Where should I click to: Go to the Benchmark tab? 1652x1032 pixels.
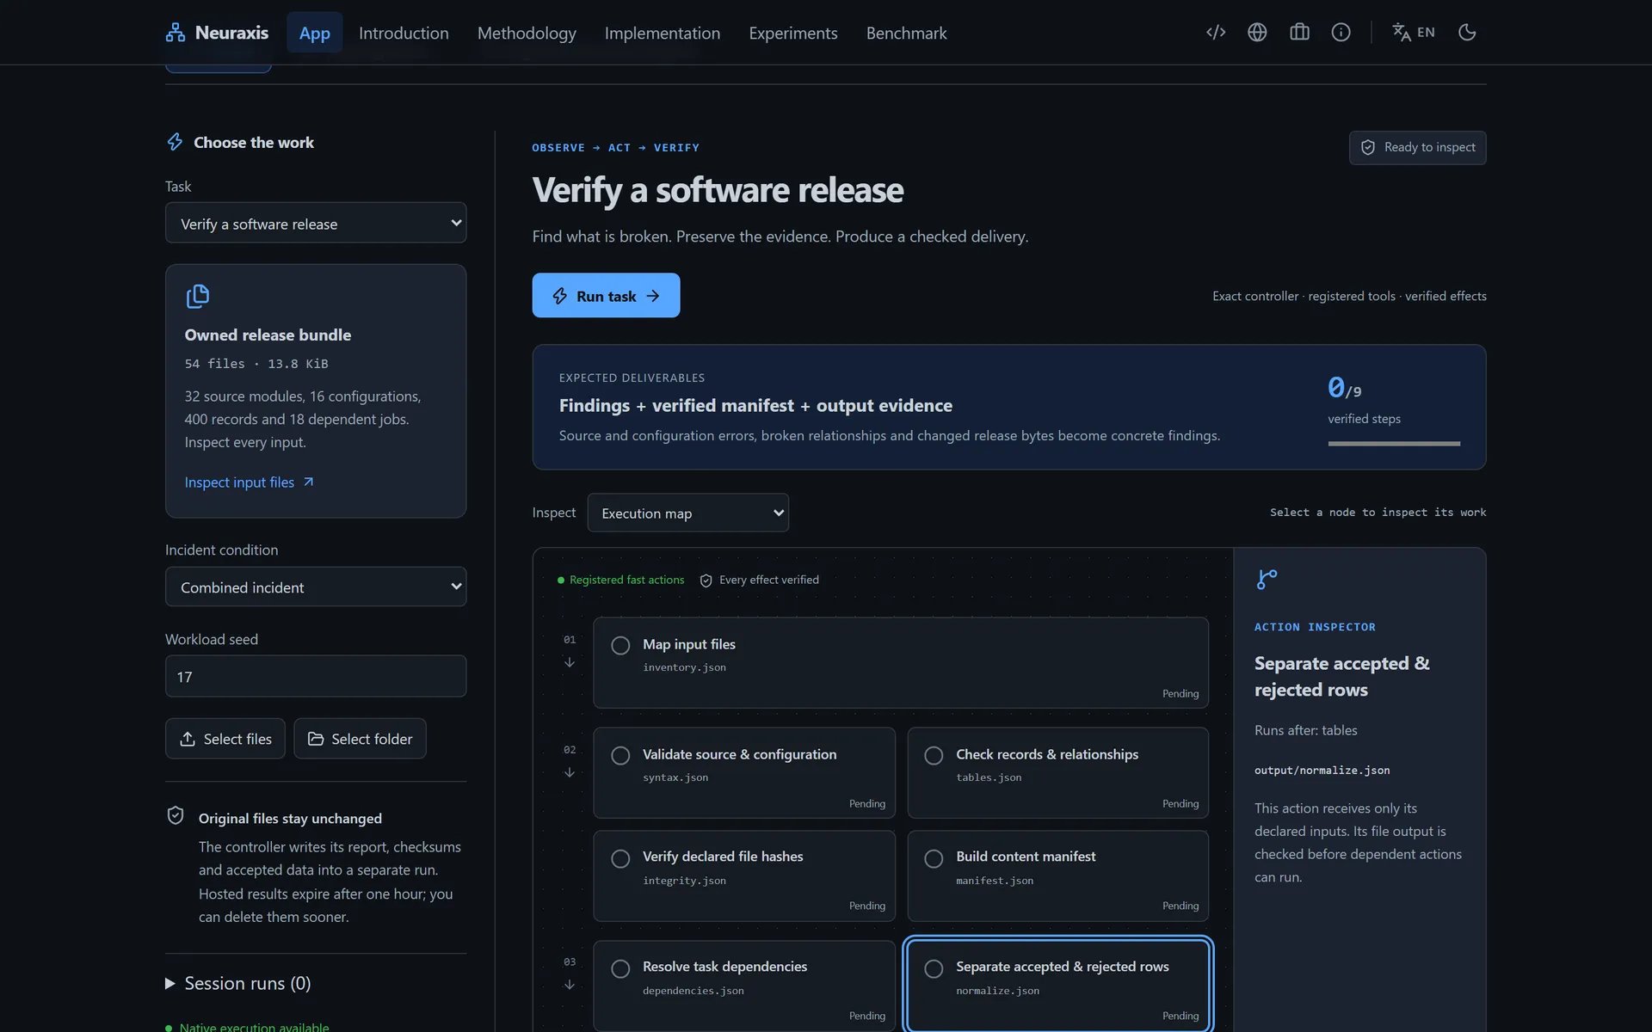tap(906, 33)
